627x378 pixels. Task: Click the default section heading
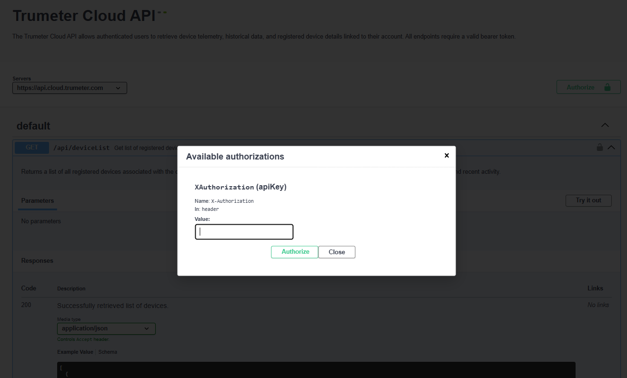pos(33,126)
